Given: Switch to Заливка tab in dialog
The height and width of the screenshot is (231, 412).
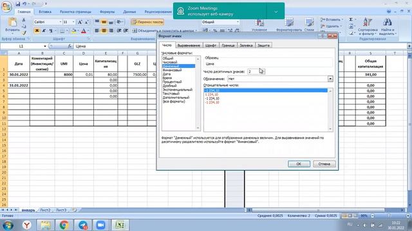Looking at the screenshot, I should (246, 46).
